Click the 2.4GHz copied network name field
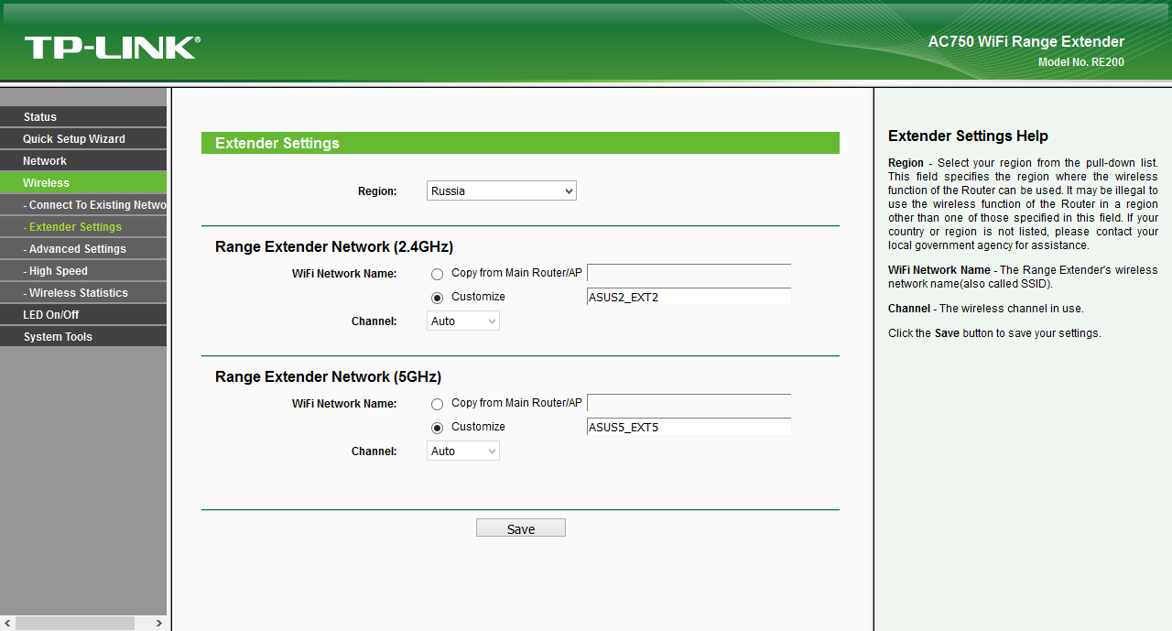 689,273
